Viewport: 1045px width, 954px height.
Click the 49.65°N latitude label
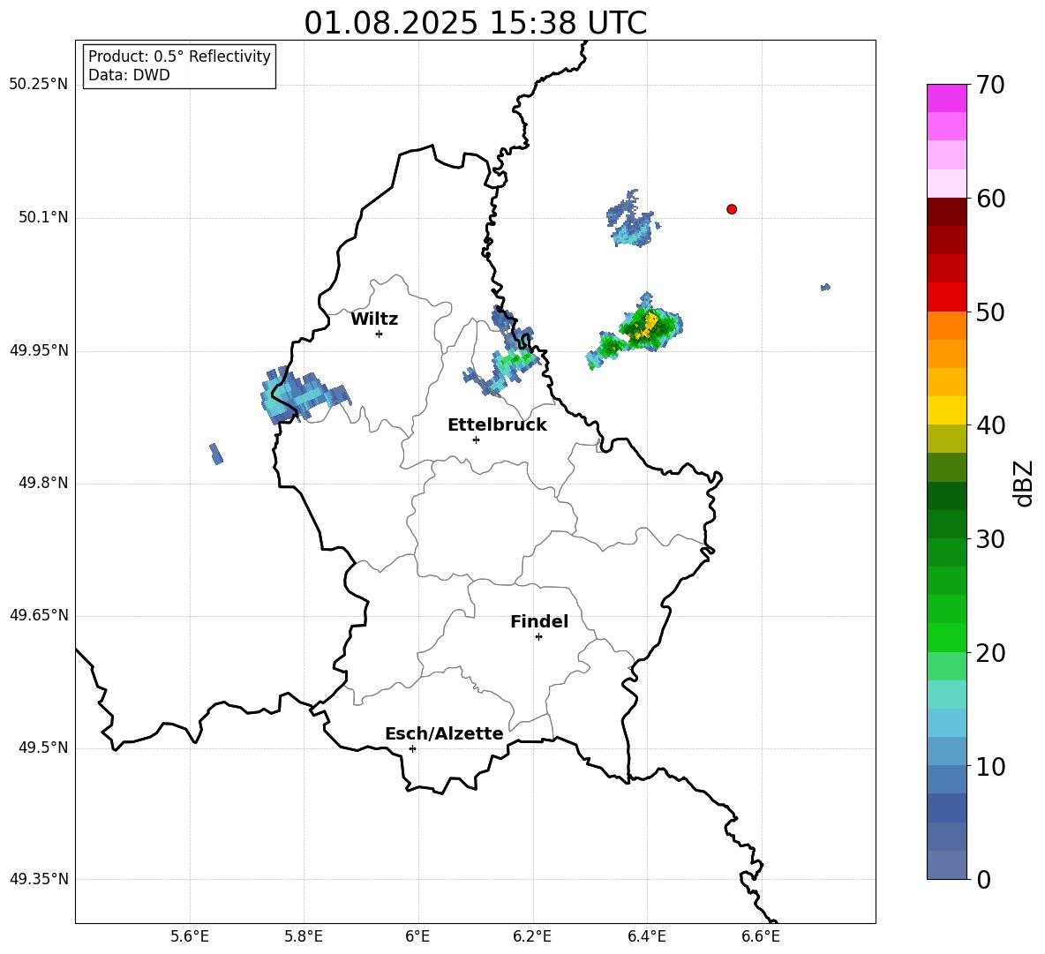pyautogui.click(x=39, y=615)
